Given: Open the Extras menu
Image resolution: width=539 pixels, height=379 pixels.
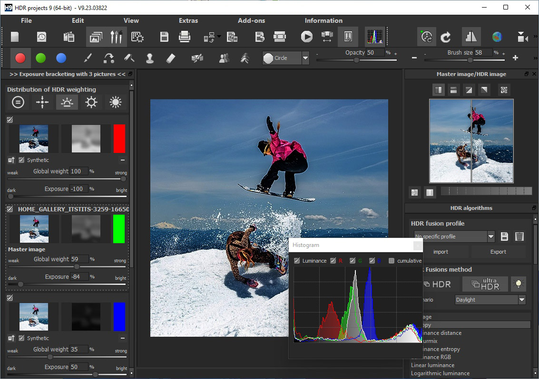Looking at the screenshot, I should [x=188, y=20].
